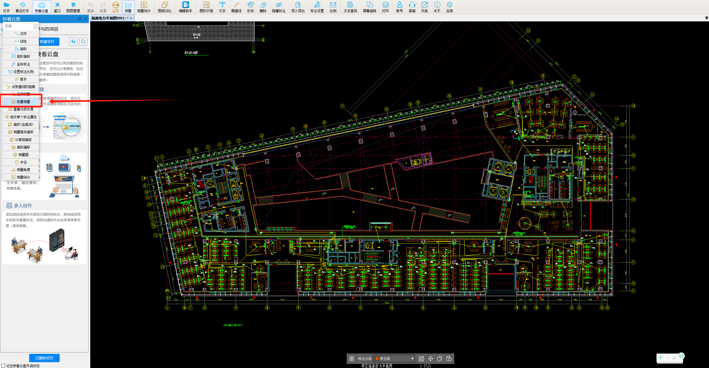This screenshot has height=368, width=709.
Task: Select 查看分段长度 menu entry
Action: 21,109
